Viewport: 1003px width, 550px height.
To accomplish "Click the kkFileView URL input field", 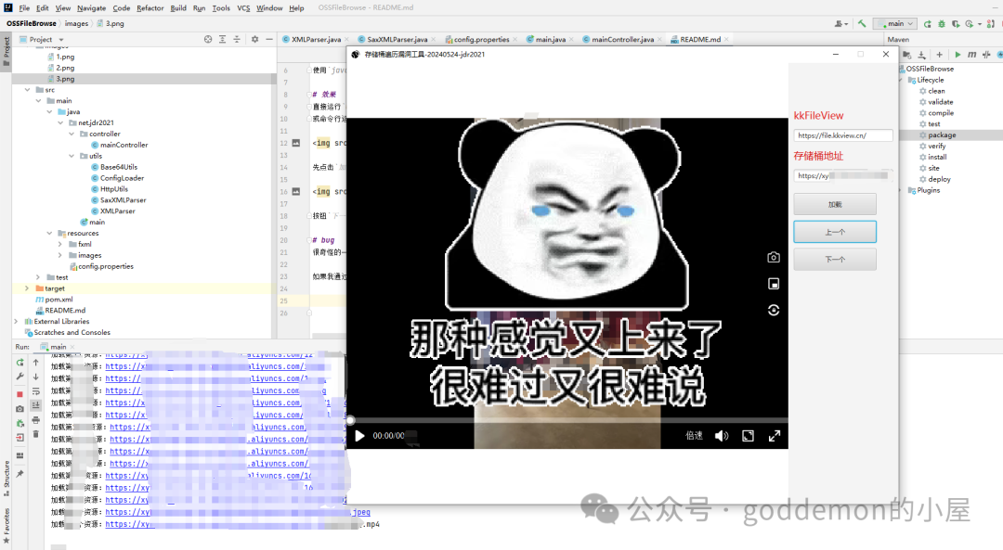I will click(843, 135).
